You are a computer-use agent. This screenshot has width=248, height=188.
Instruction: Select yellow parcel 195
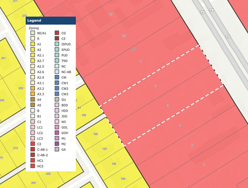pos(123,179)
